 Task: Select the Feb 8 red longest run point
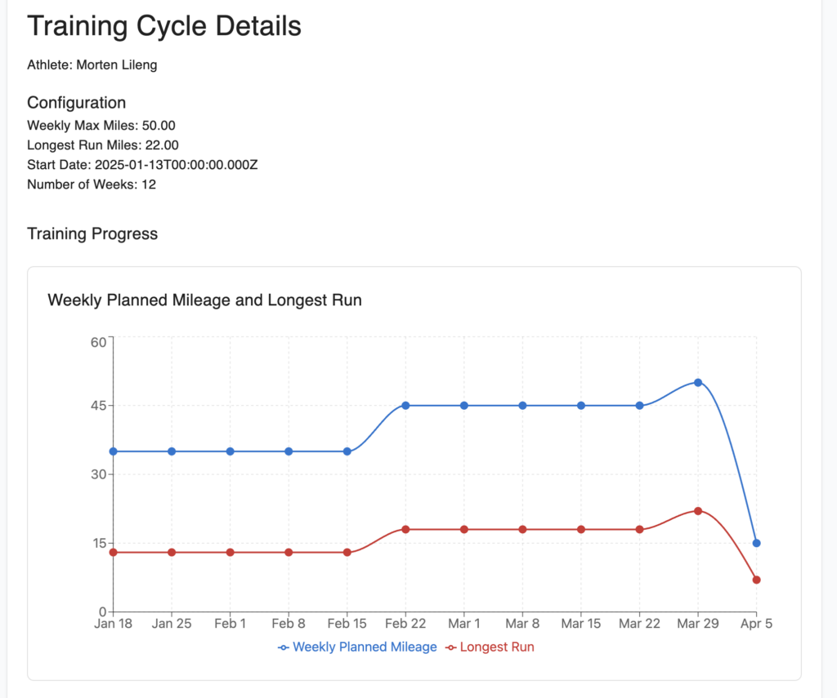[x=289, y=553]
